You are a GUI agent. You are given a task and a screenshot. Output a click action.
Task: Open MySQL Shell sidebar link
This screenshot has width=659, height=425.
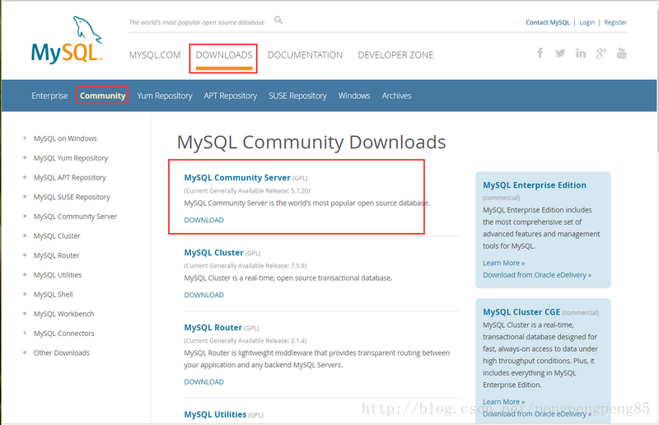pyautogui.click(x=53, y=294)
